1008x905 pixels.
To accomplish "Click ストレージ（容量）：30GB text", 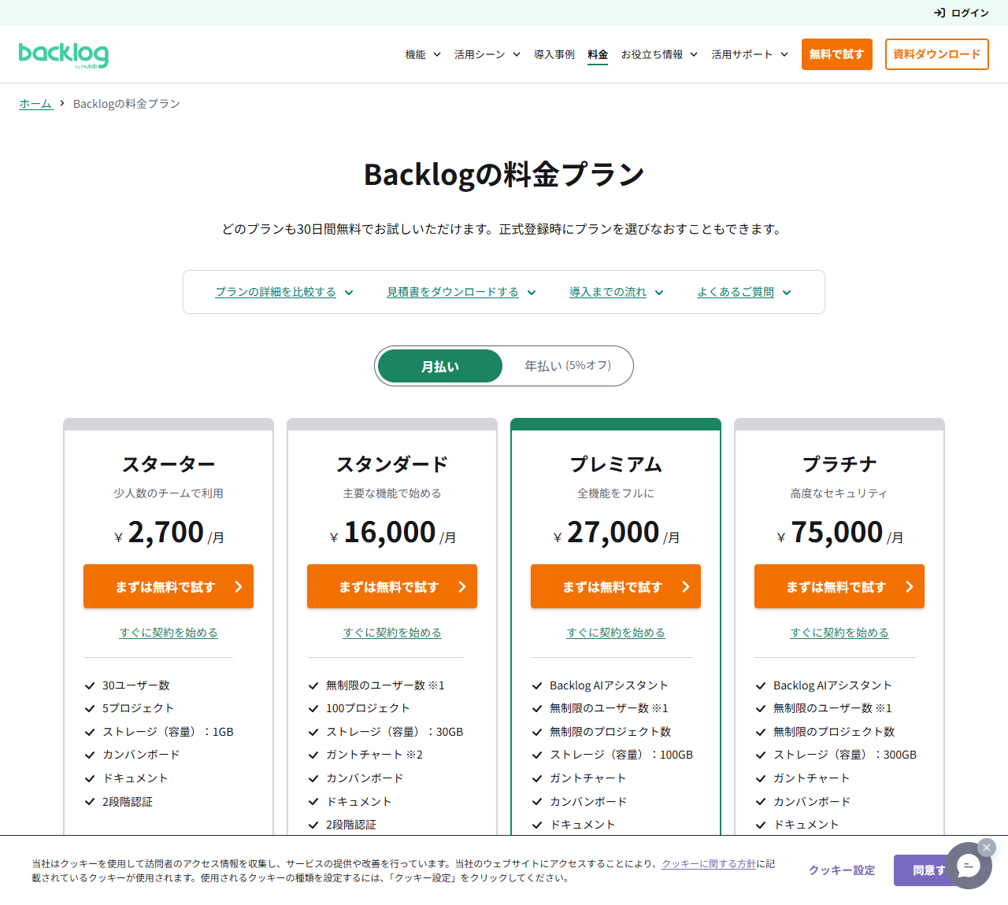I will click(x=395, y=732).
